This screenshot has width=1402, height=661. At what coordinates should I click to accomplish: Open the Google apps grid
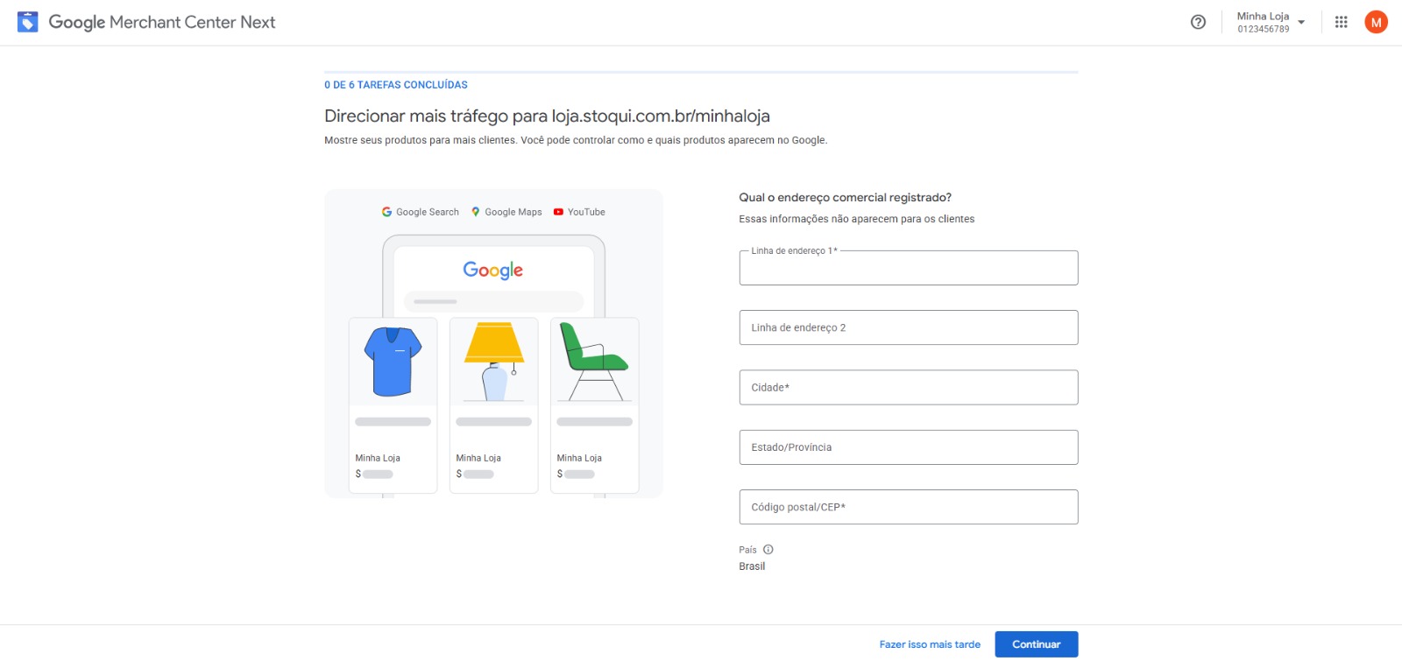click(1341, 23)
